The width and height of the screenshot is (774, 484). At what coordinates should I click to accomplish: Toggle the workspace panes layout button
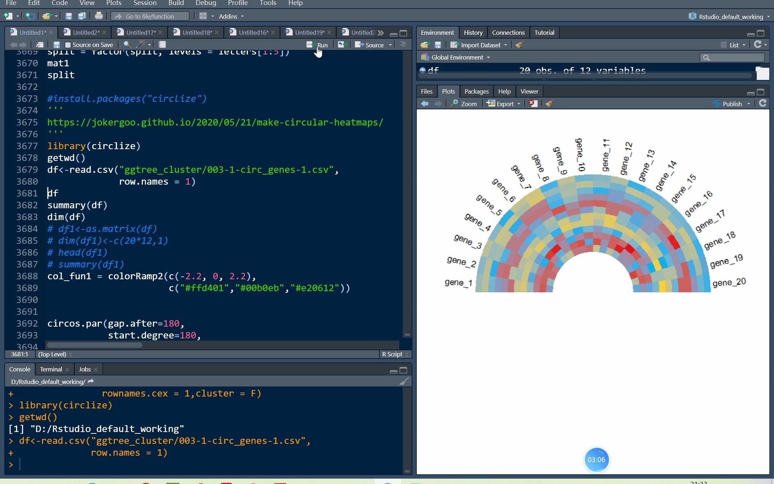[x=203, y=16]
